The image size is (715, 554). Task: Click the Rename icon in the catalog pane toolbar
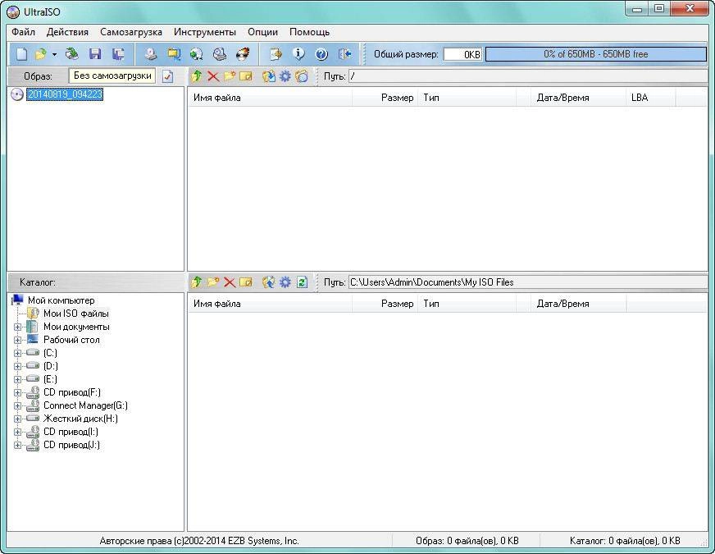coord(246,282)
